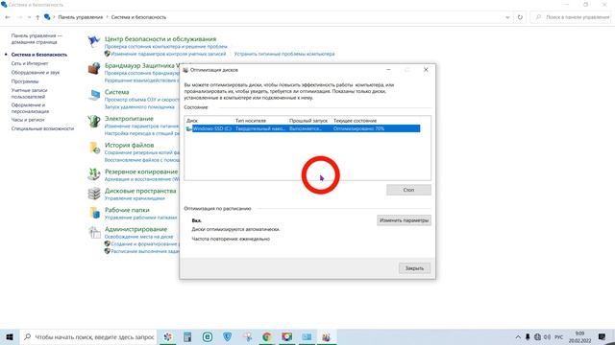Click Изменить параметры button
Image resolution: width=615 pixels, height=345 pixels.
(404, 220)
